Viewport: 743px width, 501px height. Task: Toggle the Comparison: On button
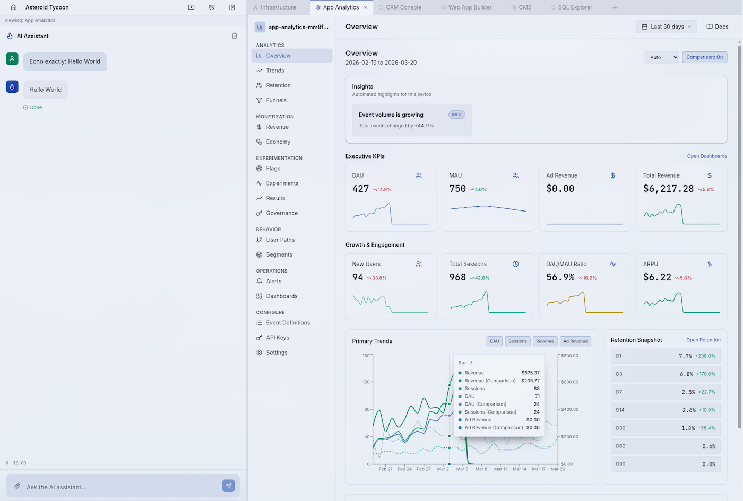(x=704, y=57)
